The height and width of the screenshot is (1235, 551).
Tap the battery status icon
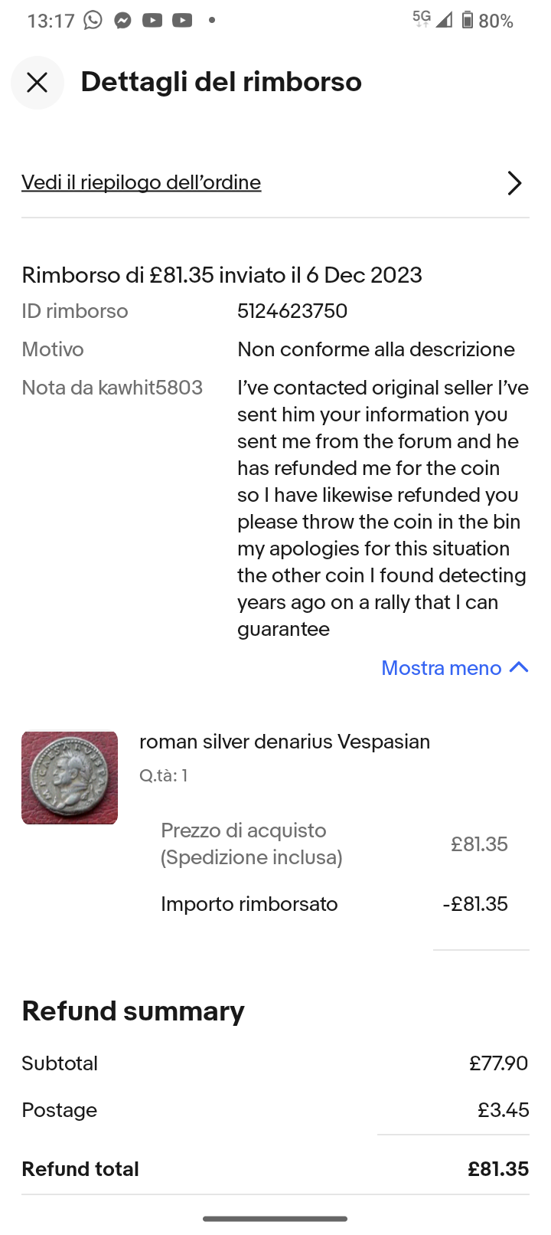coord(467,21)
